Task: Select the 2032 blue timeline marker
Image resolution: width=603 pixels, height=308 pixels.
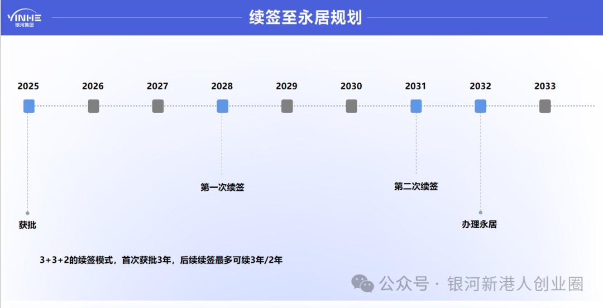Action: click(x=480, y=106)
